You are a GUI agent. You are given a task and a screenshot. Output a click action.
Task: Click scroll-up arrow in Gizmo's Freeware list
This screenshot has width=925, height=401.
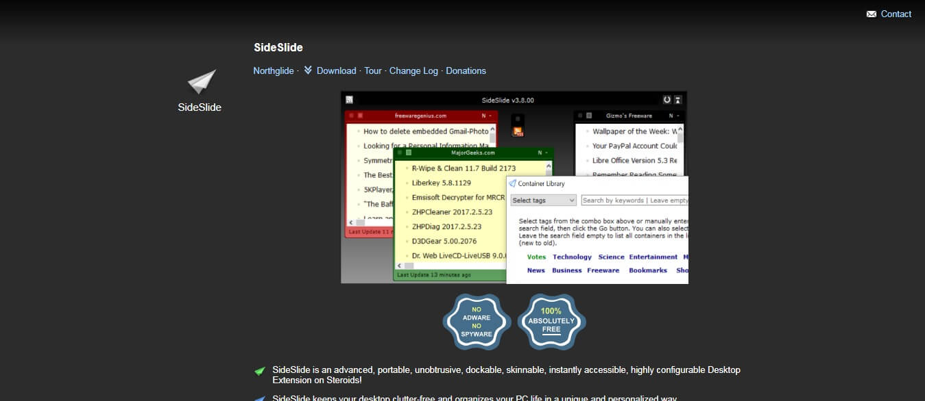[x=681, y=129]
